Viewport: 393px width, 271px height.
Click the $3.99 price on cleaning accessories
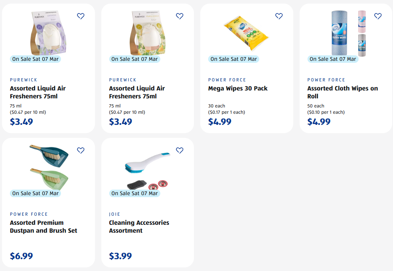pyautogui.click(x=120, y=256)
